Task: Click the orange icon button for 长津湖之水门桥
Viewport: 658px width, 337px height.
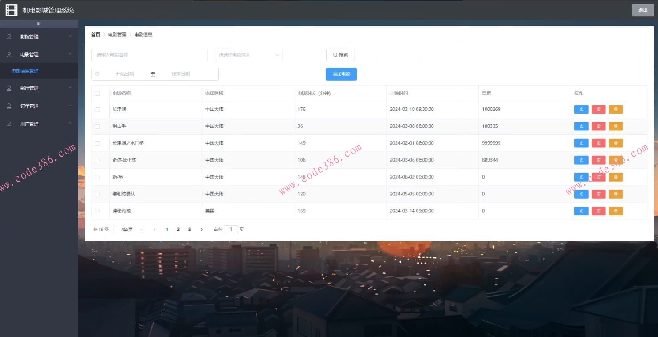Action: point(616,143)
